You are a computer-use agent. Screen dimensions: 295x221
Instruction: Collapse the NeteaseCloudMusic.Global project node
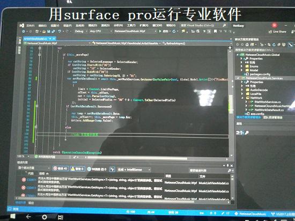click(x=238, y=55)
